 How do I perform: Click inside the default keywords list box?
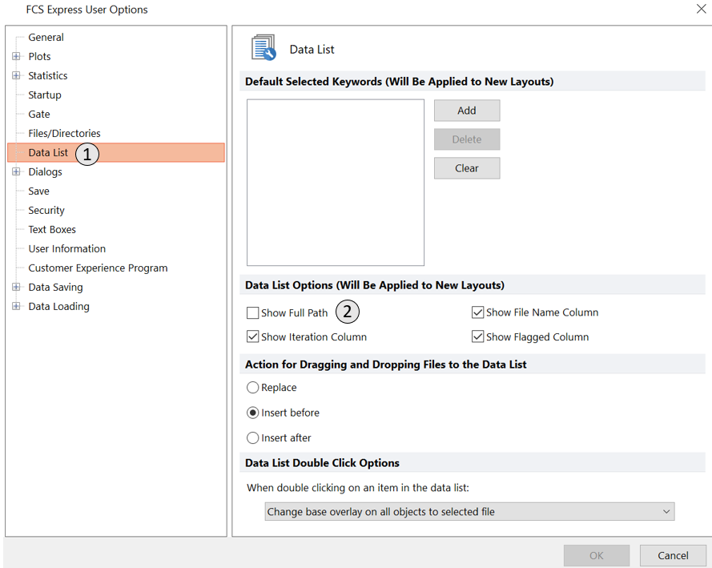[336, 183]
